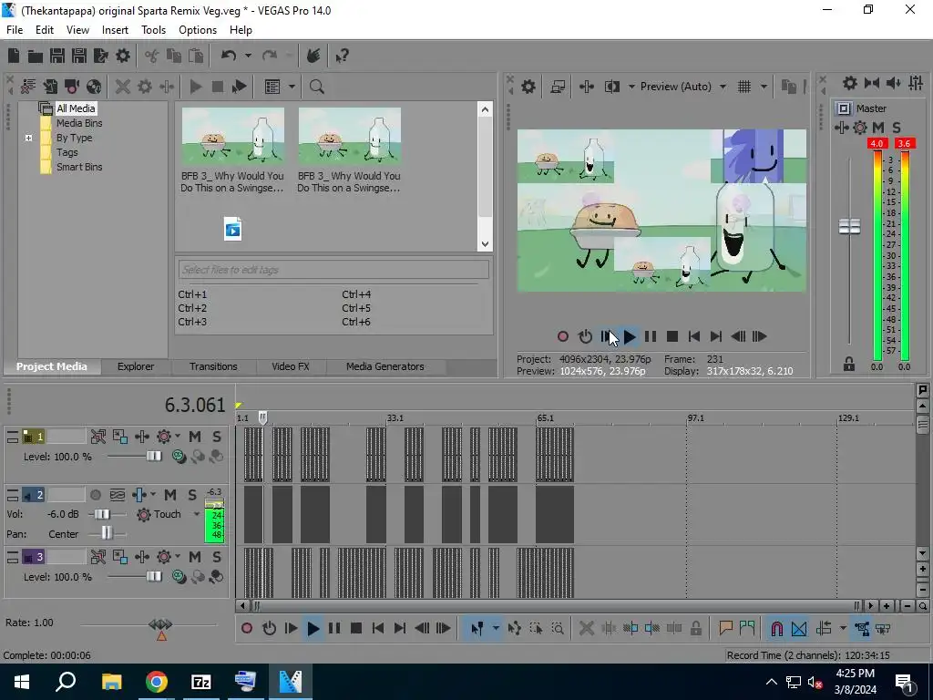Image resolution: width=933 pixels, height=700 pixels.
Task: Undo the last action
Action: (229, 56)
